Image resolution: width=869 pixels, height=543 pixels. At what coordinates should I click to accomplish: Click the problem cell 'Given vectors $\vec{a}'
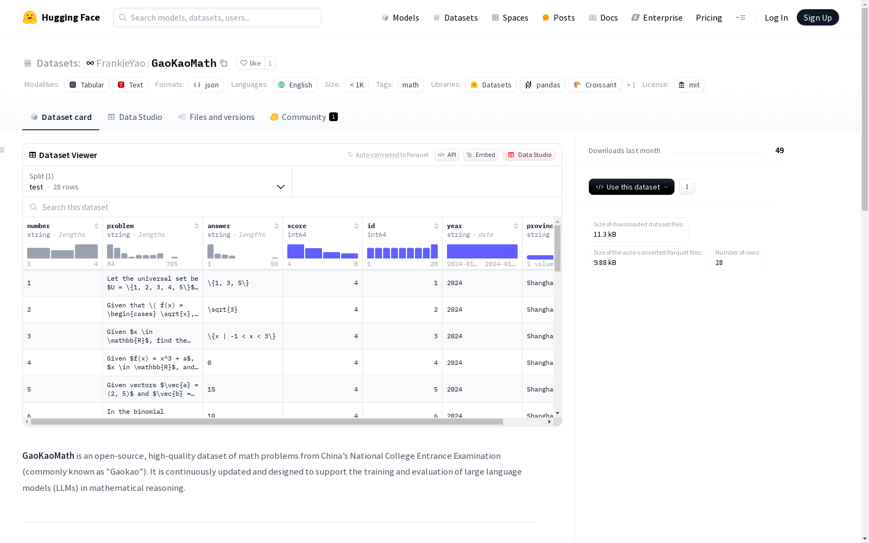(x=153, y=389)
